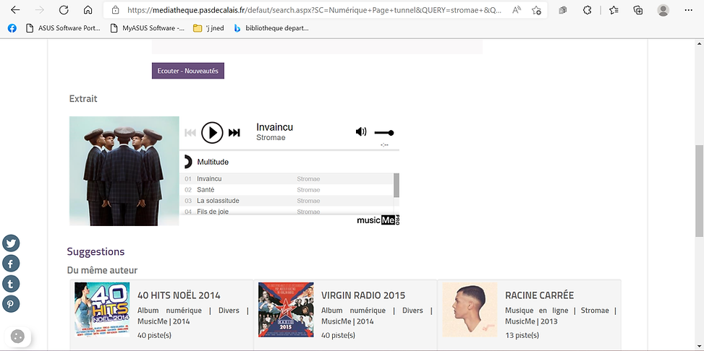The image size is (704, 351).
Task: Skip to next track
Action: (x=234, y=133)
